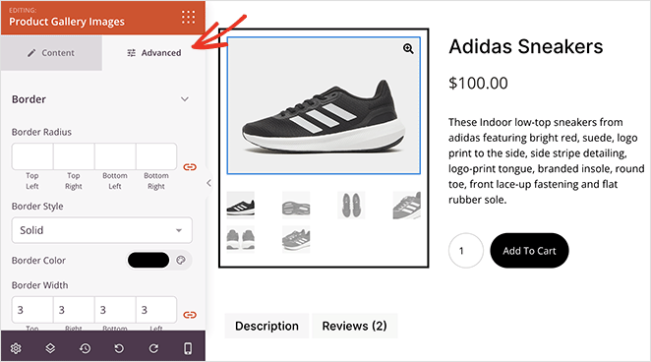
Task: Open the Reviews (2) tab
Action: 355,326
